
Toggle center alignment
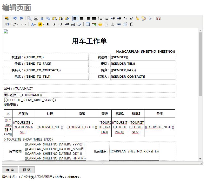click(82, 18)
